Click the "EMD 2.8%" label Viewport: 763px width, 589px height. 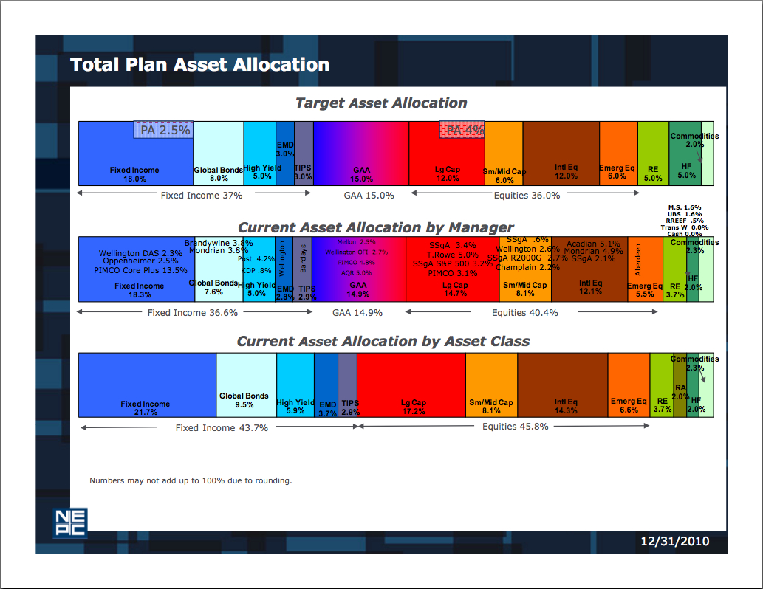285,293
